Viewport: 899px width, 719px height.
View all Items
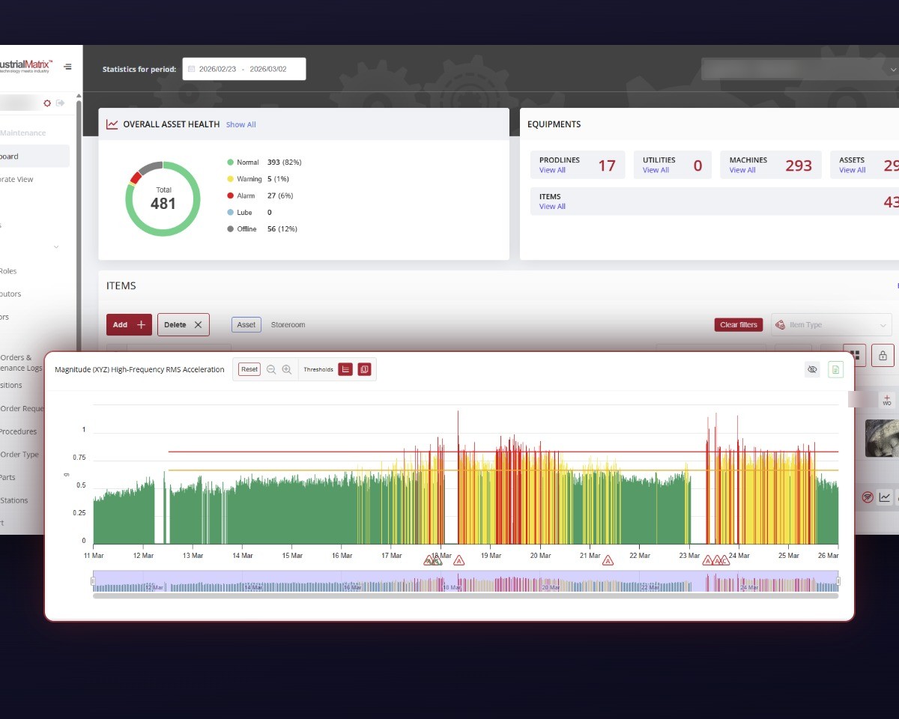click(x=552, y=207)
